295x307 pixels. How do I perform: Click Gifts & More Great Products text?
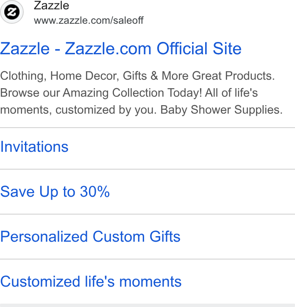pyautogui.click(x=199, y=75)
